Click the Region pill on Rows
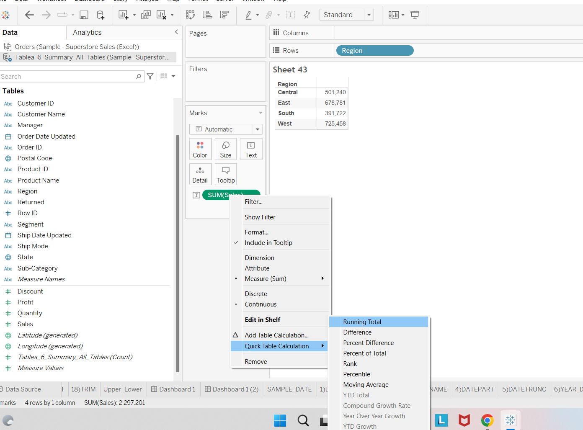Screen dimensions: 583x430 tap(375, 51)
